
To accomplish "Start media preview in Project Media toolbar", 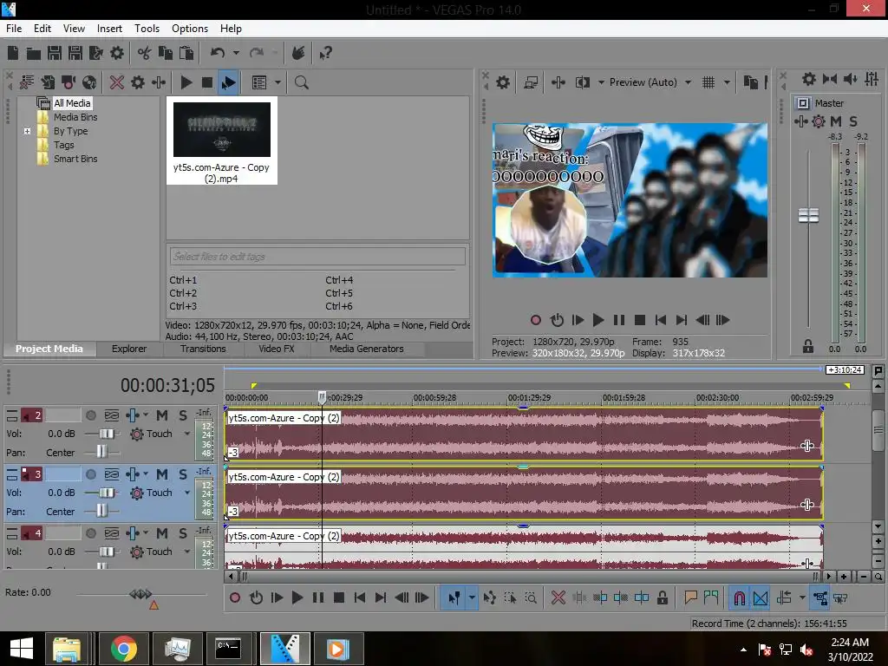I will click(x=186, y=82).
